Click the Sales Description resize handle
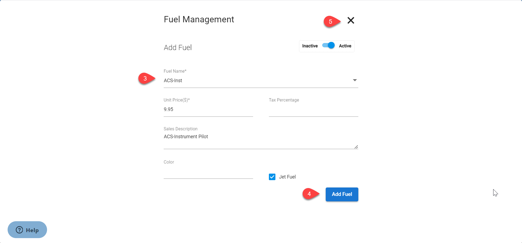 [356, 147]
